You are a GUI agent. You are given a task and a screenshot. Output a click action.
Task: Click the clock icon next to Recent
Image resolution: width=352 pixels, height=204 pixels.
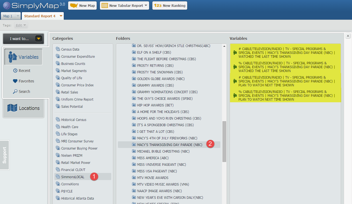(15, 71)
